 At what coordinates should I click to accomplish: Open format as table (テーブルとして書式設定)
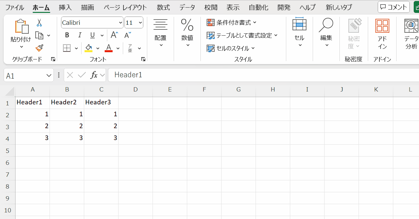(x=242, y=35)
